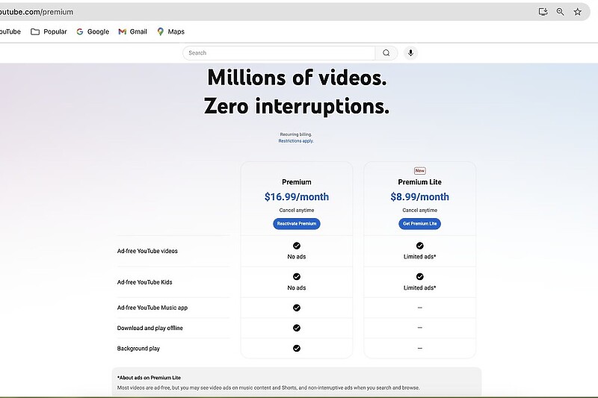Click Premium checkmark for Ad-free YouTube Kids
This screenshot has width=598, height=398.
point(297,276)
